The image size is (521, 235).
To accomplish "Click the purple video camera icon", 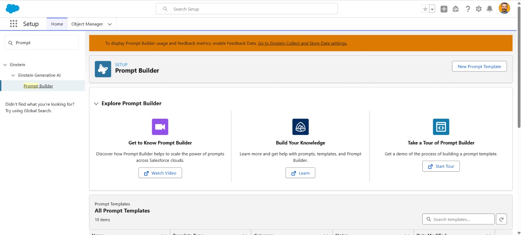I will (x=160, y=127).
